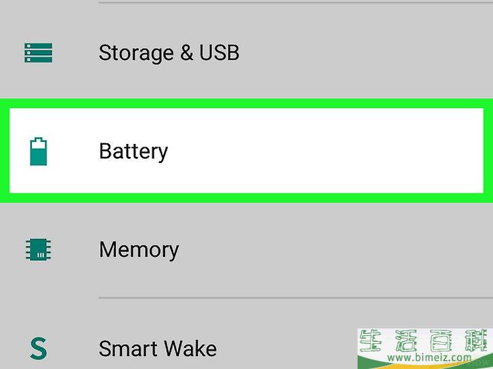Click the divider line above Storage & USB

point(295,3)
